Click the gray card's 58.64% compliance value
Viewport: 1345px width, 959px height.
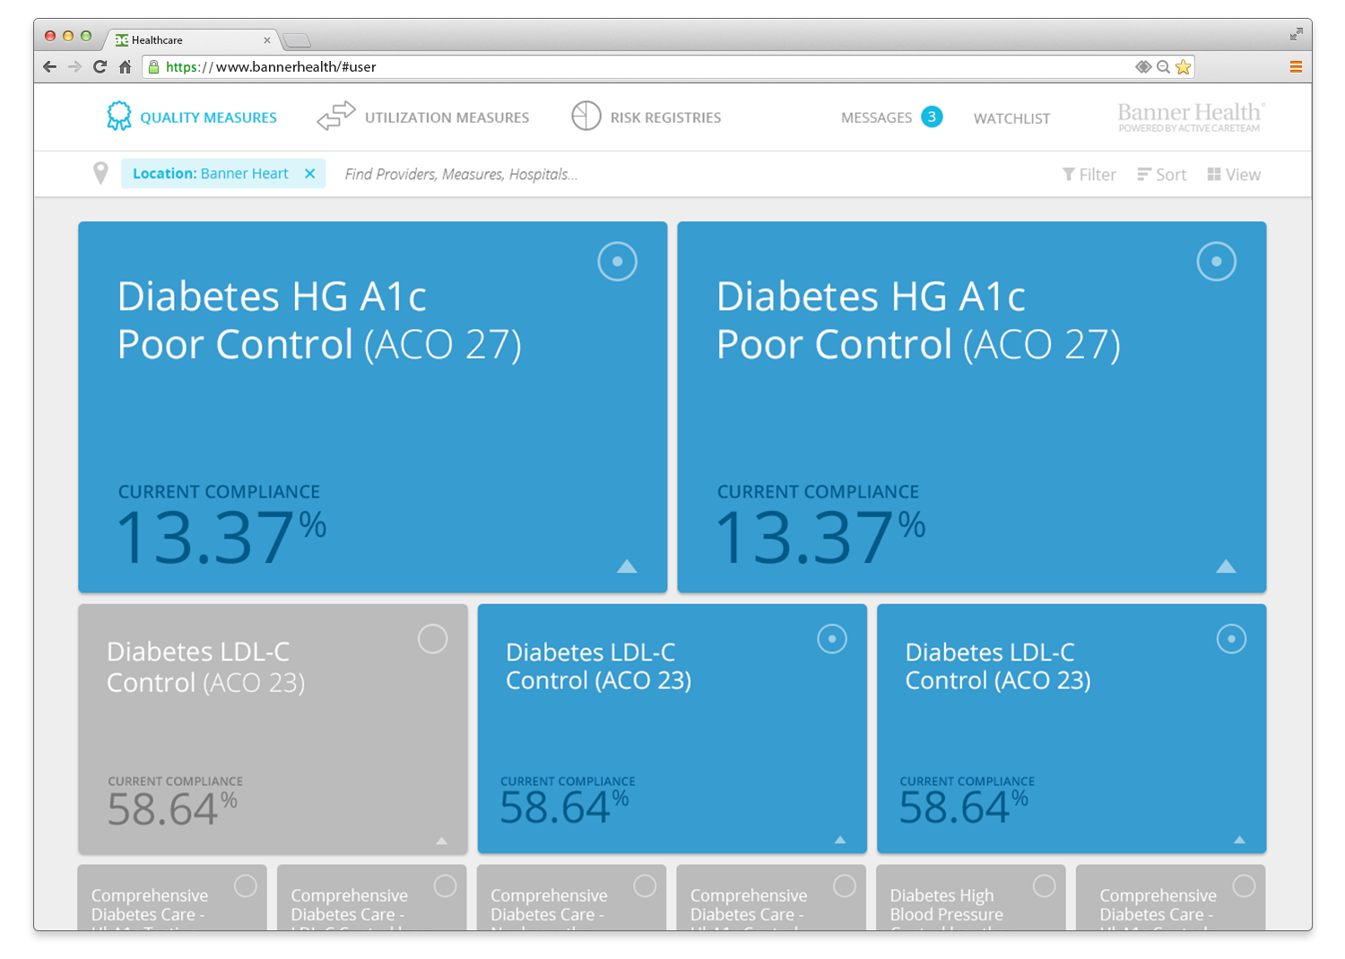tap(173, 808)
